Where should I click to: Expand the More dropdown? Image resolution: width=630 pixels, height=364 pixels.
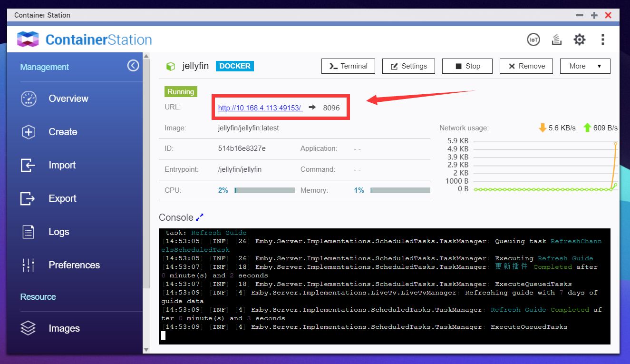[x=585, y=66]
